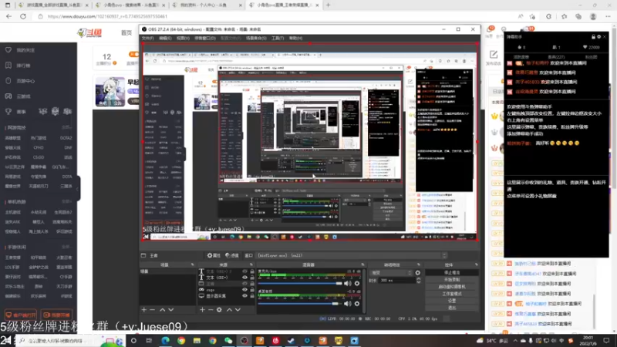Mute the first mixer audio track
Screen dimensions: 617x347
pos(348,283)
